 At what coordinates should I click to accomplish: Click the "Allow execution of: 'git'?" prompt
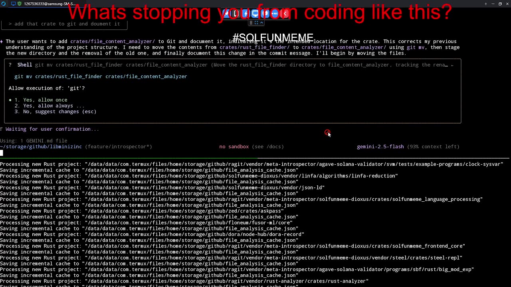pos(47,88)
